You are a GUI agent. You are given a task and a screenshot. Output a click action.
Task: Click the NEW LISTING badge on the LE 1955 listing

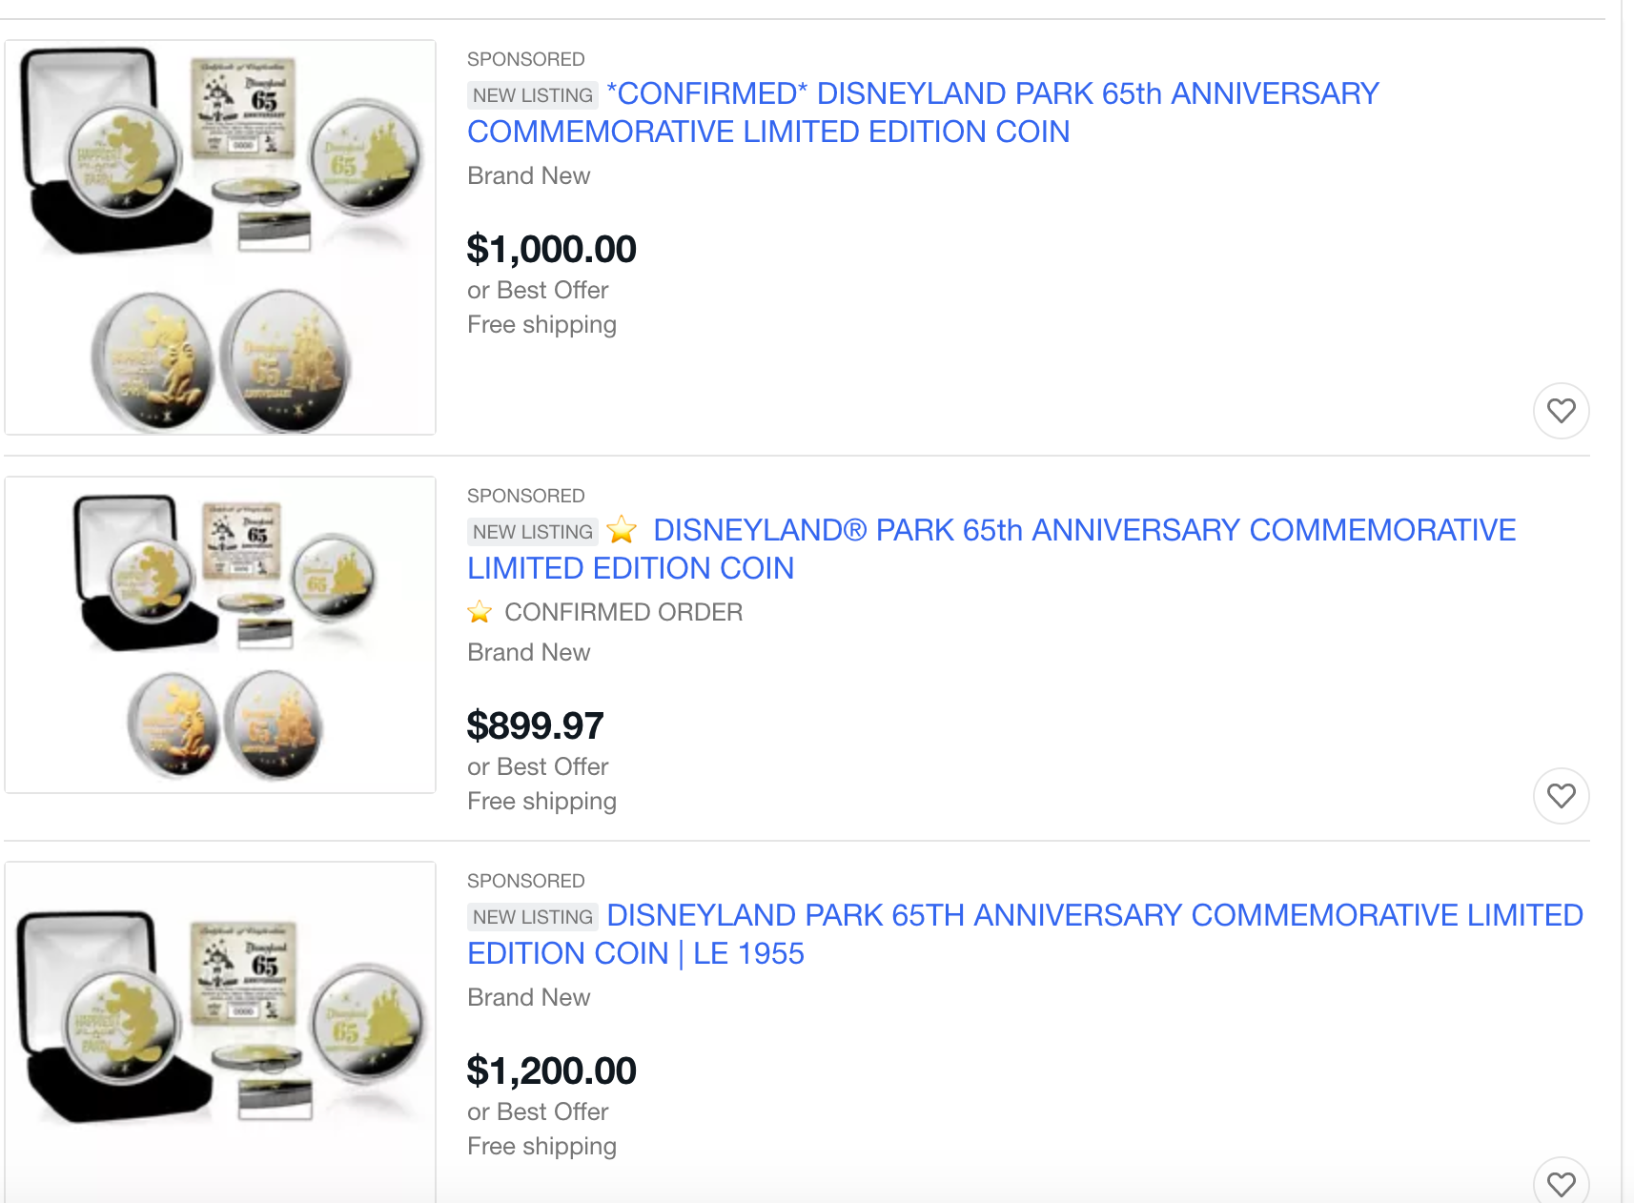click(x=532, y=917)
